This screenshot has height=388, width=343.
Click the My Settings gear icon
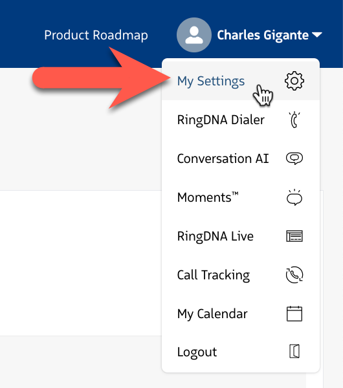pos(294,81)
